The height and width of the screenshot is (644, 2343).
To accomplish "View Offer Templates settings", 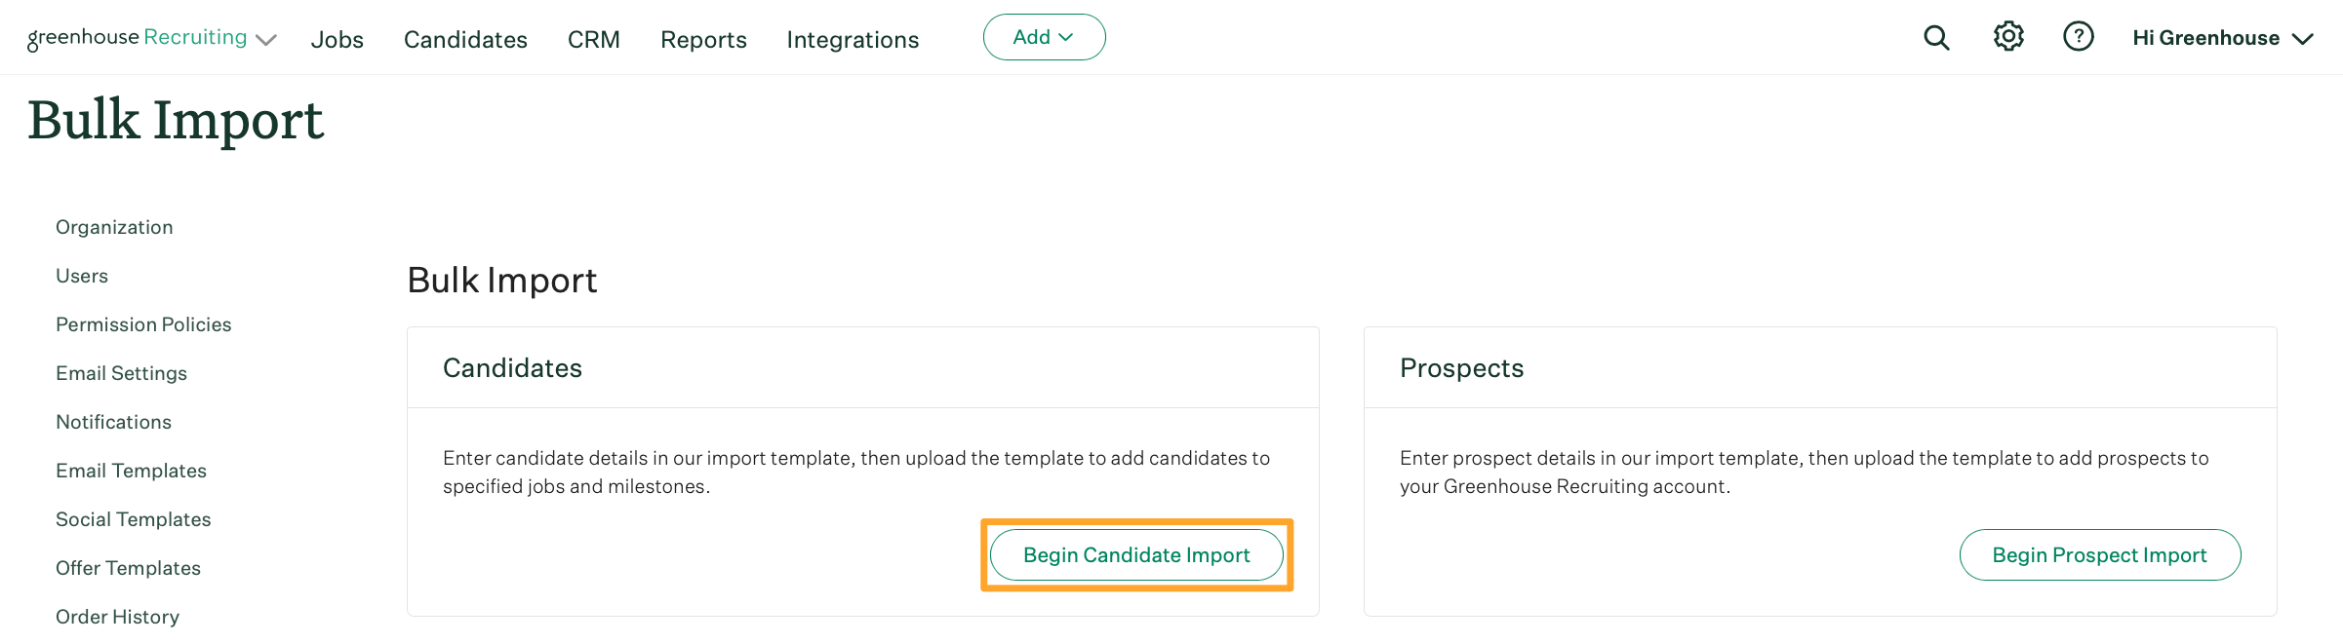I will pyautogui.click(x=128, y=567).
